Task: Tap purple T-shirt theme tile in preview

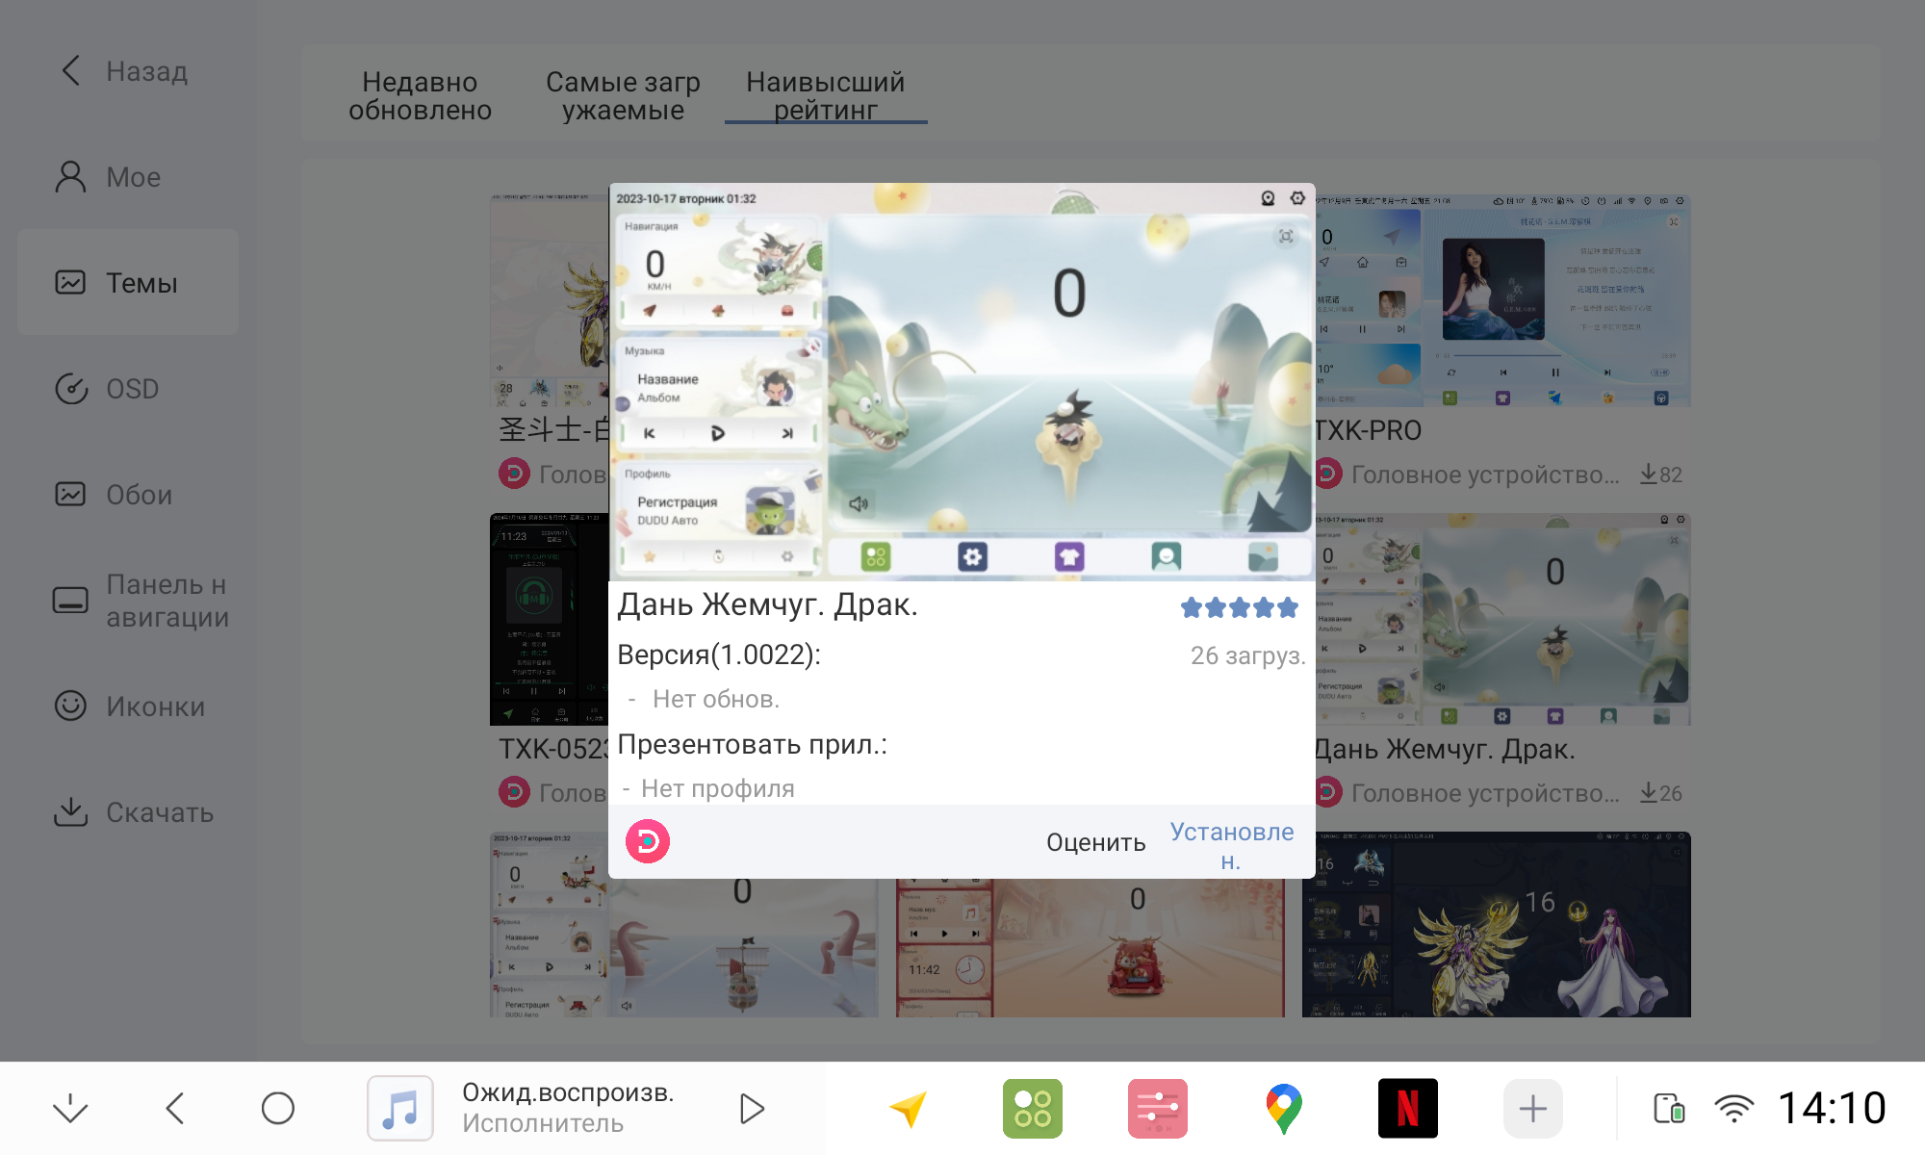Action: pyautogui.click(x=1069, y=556)
